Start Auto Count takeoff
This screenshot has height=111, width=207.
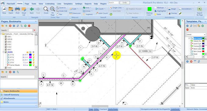coord(102,13)
